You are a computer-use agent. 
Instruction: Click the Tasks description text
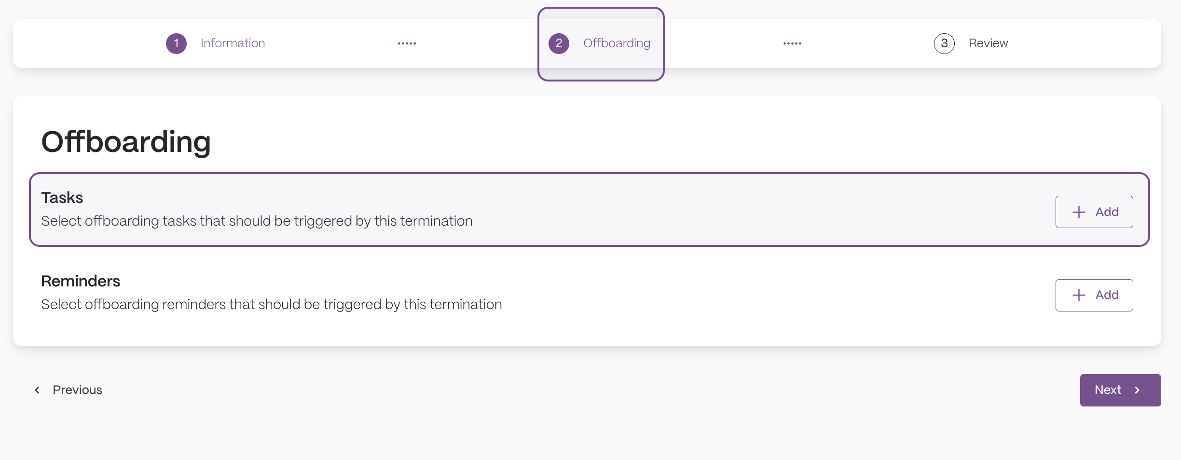257,221
